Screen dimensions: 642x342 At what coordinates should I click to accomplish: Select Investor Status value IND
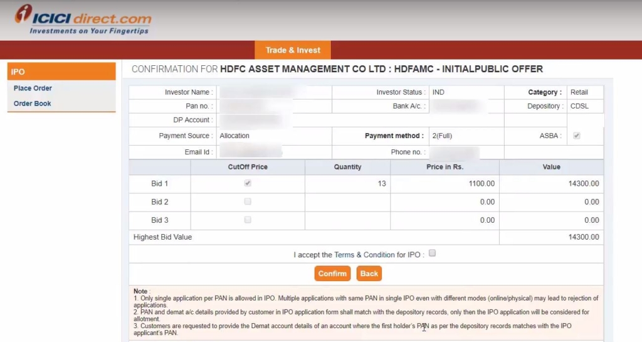pyautogui.click(x=438, y=92)
